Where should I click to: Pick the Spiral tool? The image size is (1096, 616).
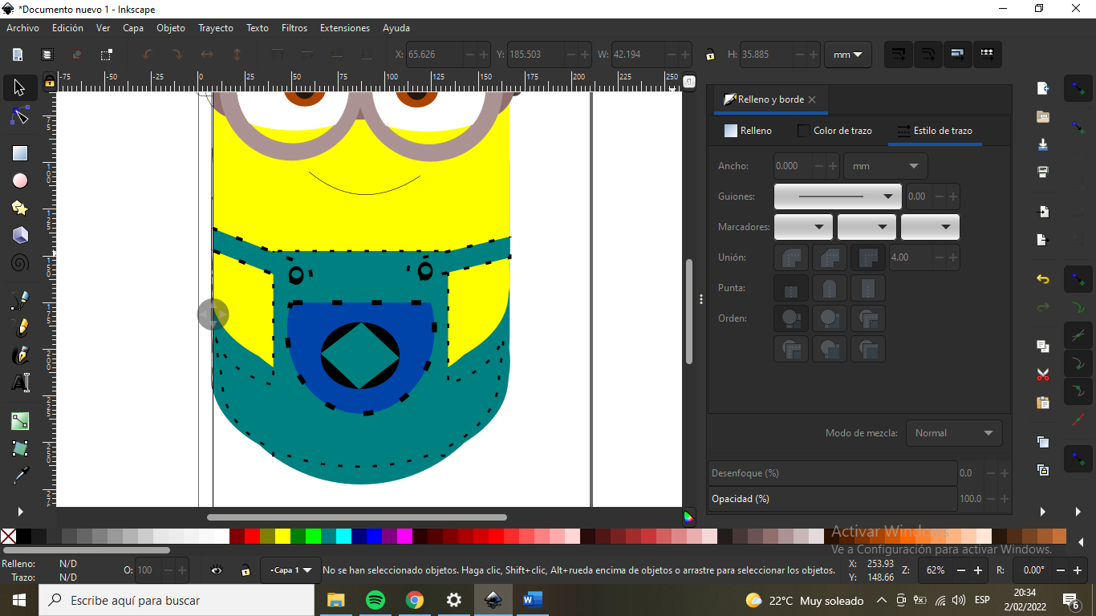(x=20, y=263)
